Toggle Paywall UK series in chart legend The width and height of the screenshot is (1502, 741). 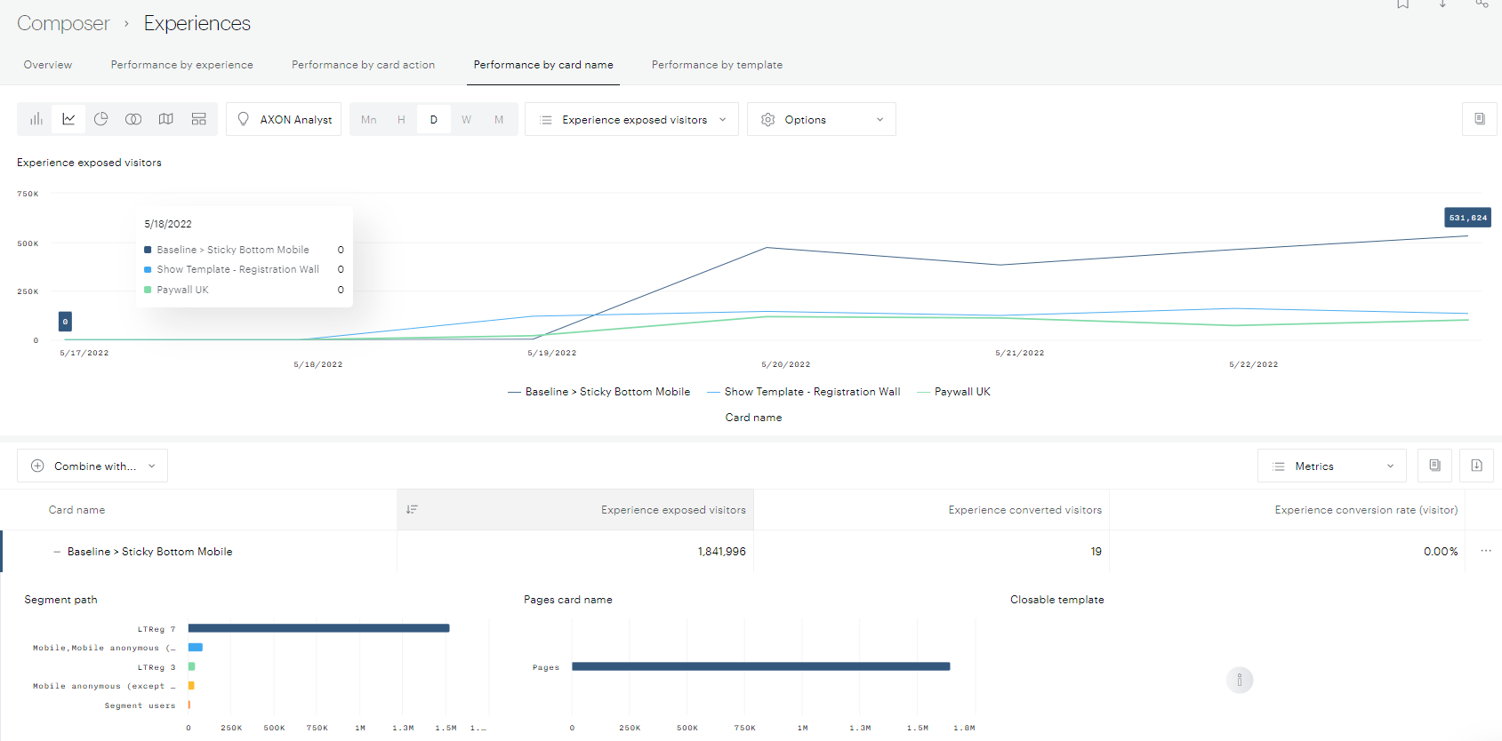click(961, 392)
